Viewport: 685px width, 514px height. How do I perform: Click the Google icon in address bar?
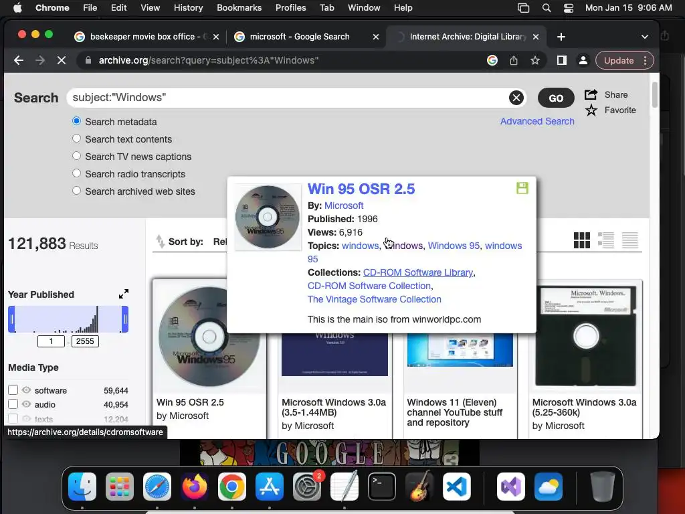pos(492,60)
